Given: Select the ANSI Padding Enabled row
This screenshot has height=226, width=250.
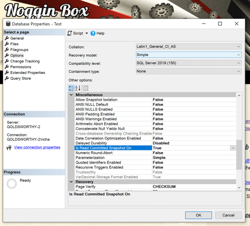Looking at the screenshot, I should click(155, 114).
